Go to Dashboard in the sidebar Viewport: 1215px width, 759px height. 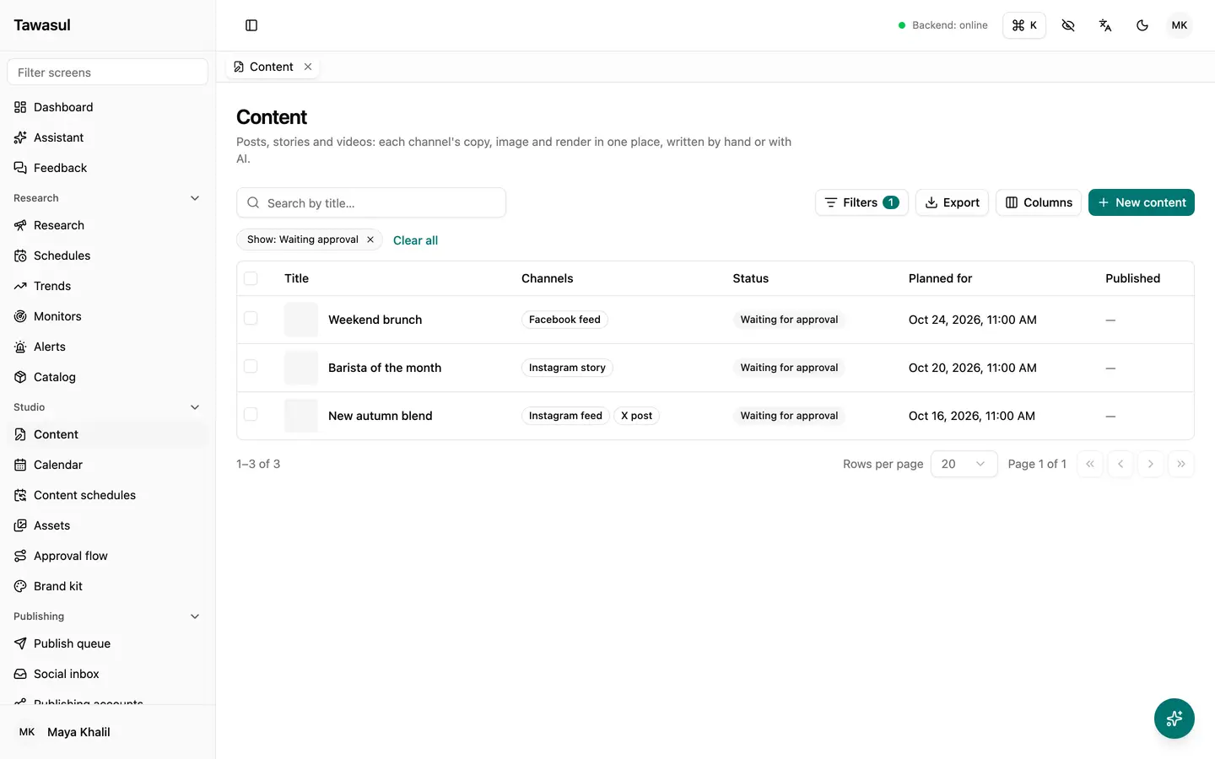pos(107,107)
